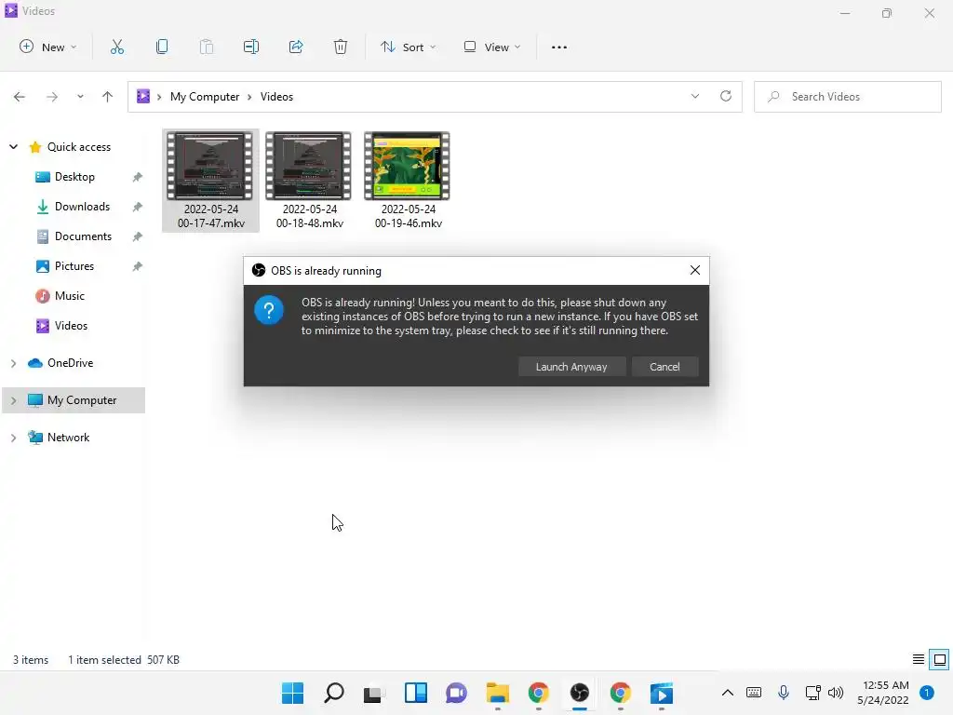Click My Computer in address breadcrumb

[205, 97]
